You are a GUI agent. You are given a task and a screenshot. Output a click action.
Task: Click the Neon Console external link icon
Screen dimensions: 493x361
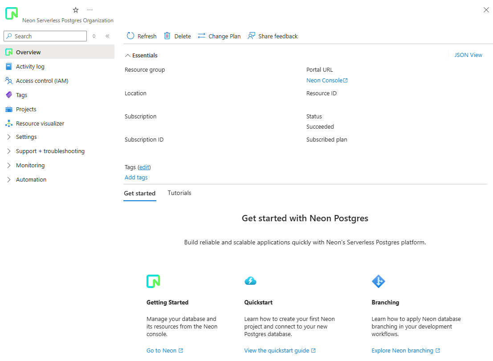pyautogui.click(x=345, y=81)
